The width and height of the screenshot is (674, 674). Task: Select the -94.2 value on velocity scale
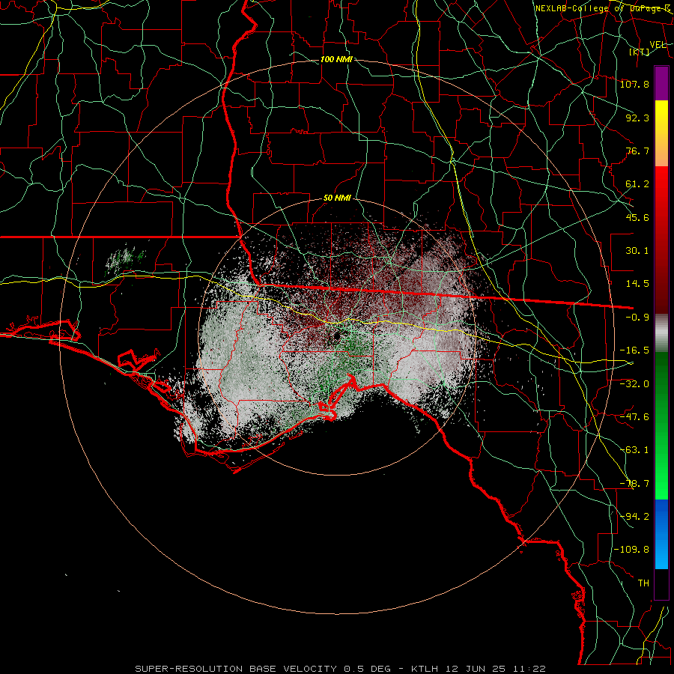[634, 516]
